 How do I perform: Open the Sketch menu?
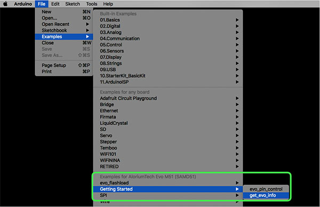point(73,4)
